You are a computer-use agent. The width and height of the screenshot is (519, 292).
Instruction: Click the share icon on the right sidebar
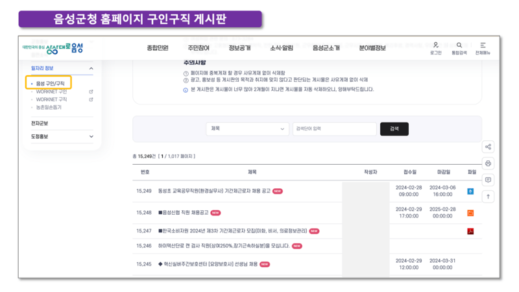pos(488,147)
